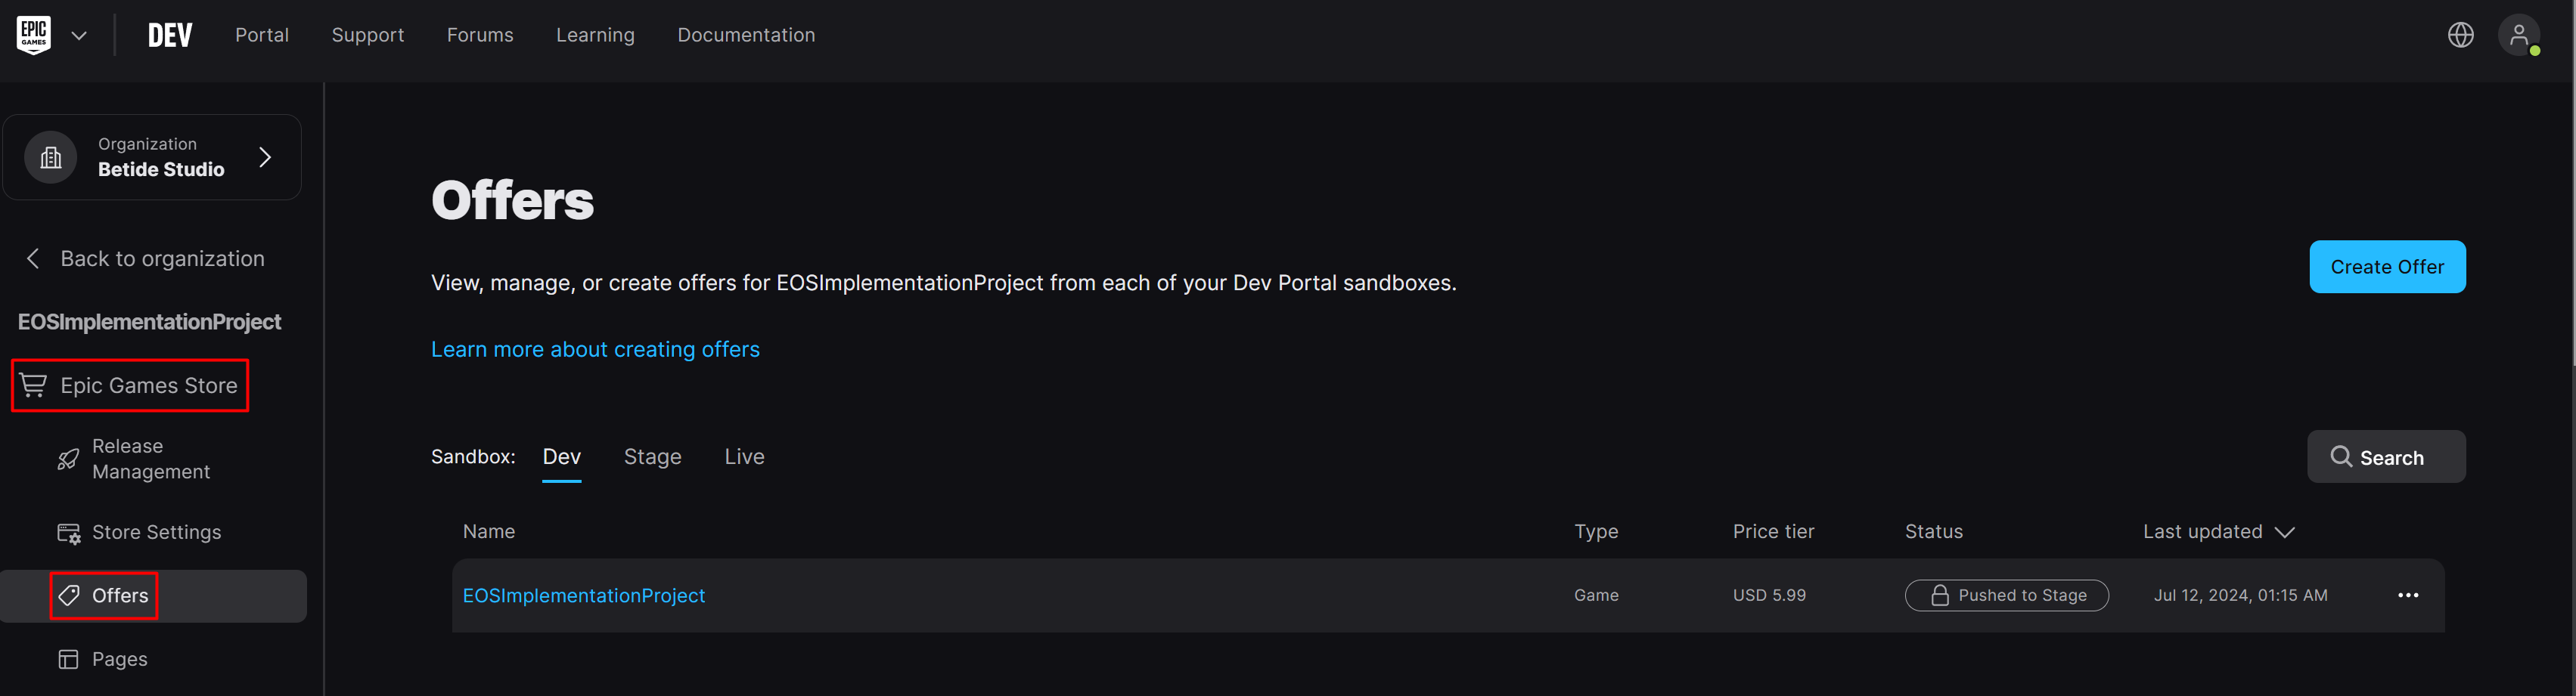Click the Store Settings icon

pyautogui.click(x=68, y=534)
